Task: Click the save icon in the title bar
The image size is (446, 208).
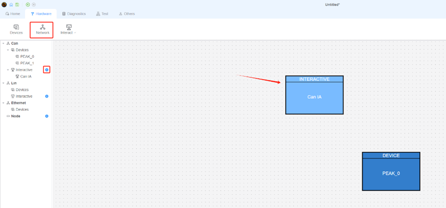Action: click(17, 5)
